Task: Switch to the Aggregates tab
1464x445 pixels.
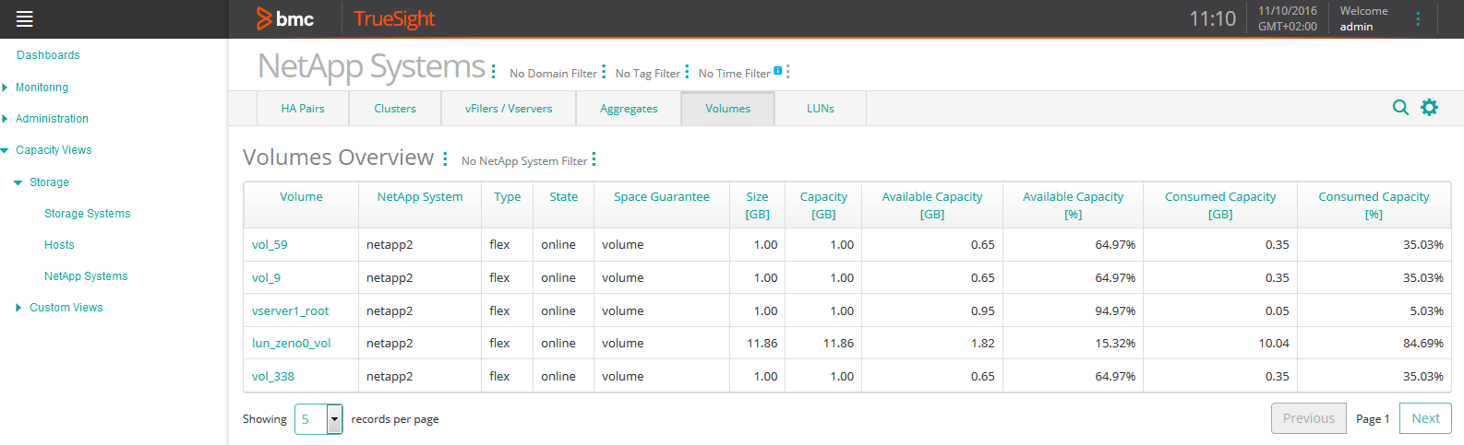Action: 629,109
